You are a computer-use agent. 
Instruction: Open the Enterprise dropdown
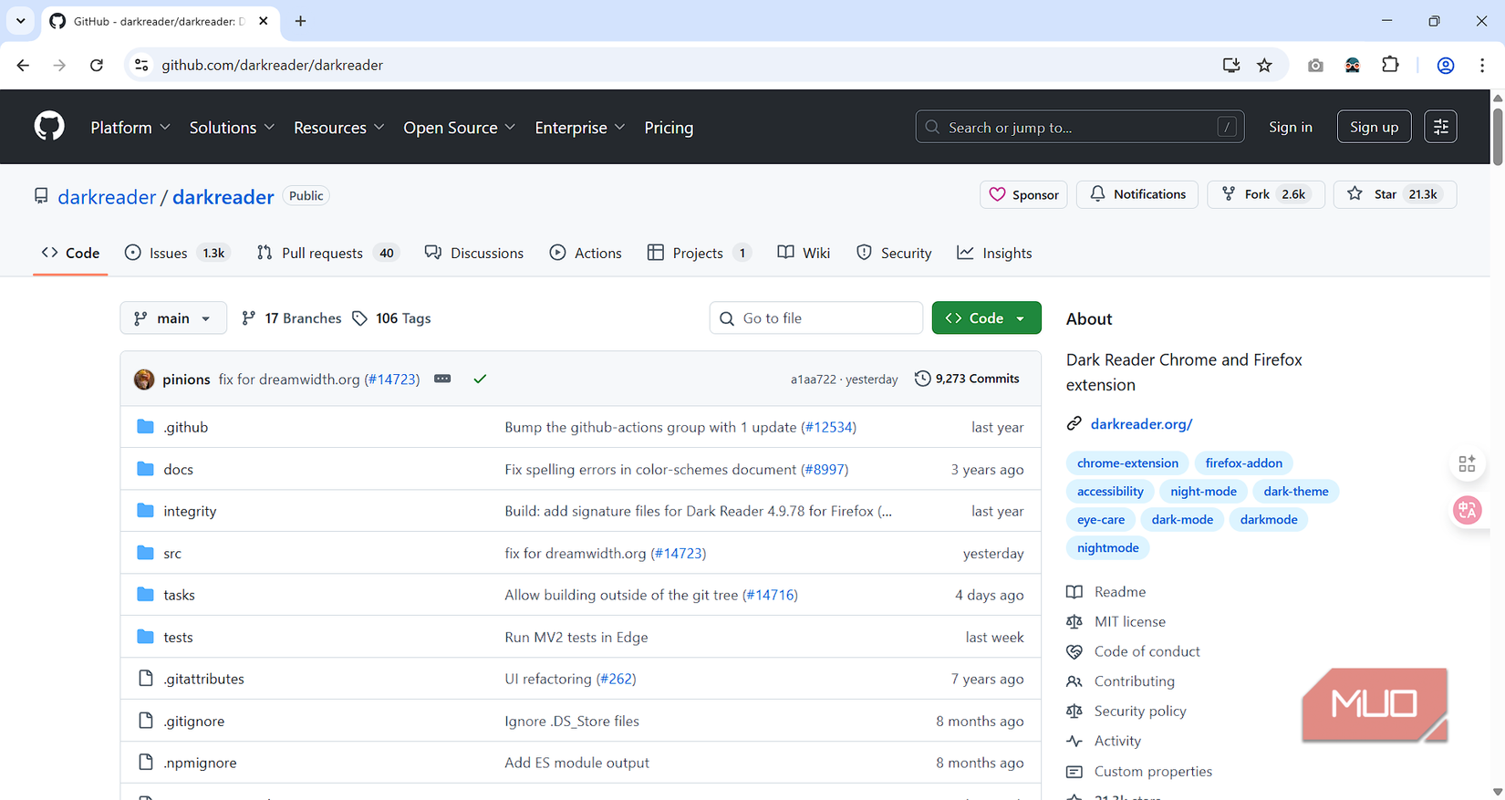[x=579, y=128]
